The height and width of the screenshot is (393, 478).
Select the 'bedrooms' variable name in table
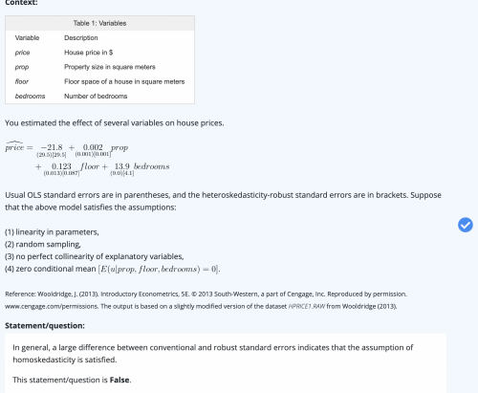point(30,97)
